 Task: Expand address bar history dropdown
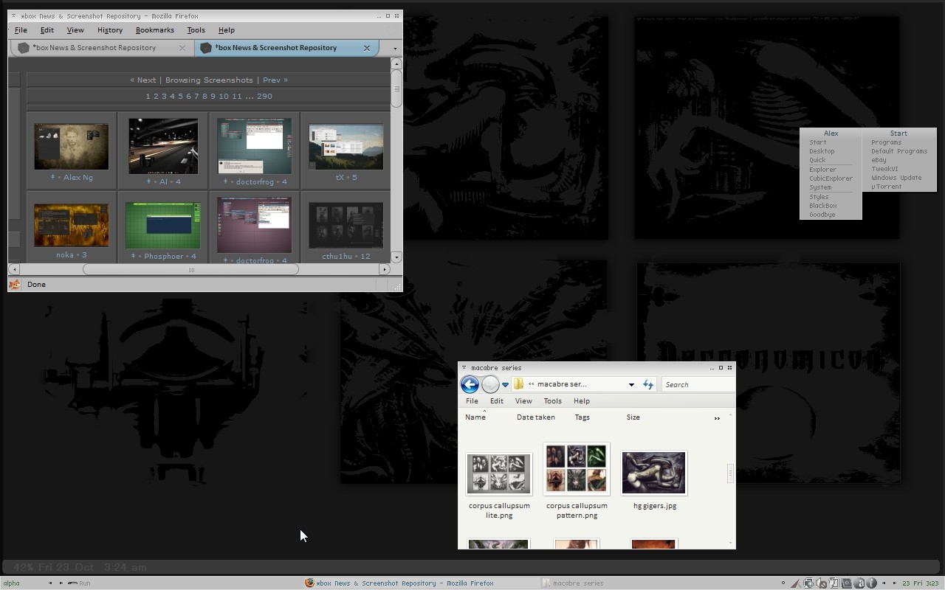[631, 384]
